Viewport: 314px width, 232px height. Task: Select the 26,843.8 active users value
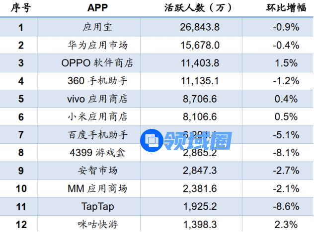pyautogui.click(x=199, y=27)
